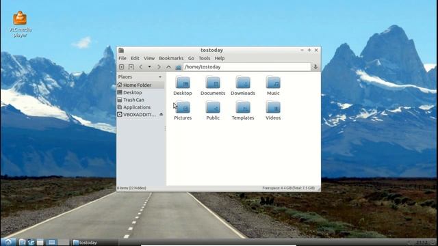Select Desktop in the Places sidebar

[x=140, y=92]
